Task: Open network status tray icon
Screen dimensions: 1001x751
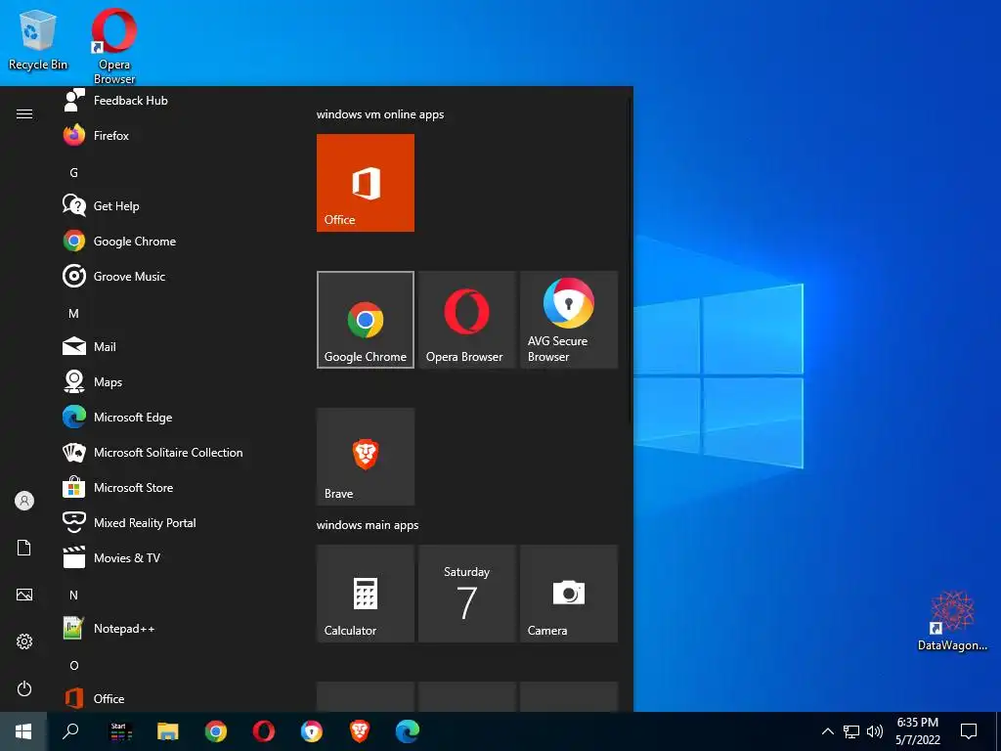Action: [x=851, y=731]
